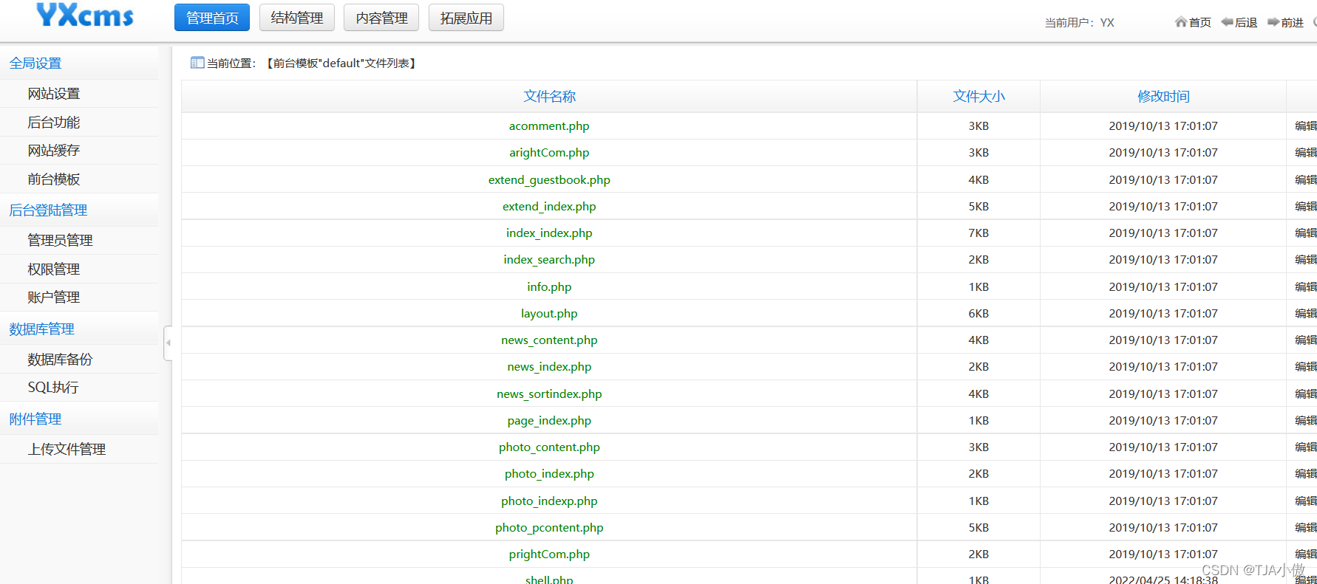This screenshot has width=1317, height=584.
Task: Open file news_content.php
Action: click(x=549, y=340)
